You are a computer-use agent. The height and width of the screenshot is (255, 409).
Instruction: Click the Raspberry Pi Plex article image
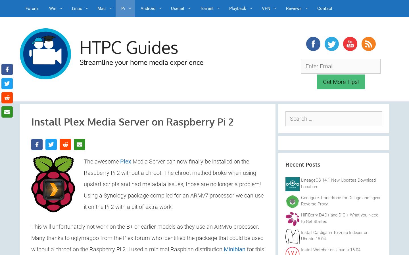click(x=53, y=184)
